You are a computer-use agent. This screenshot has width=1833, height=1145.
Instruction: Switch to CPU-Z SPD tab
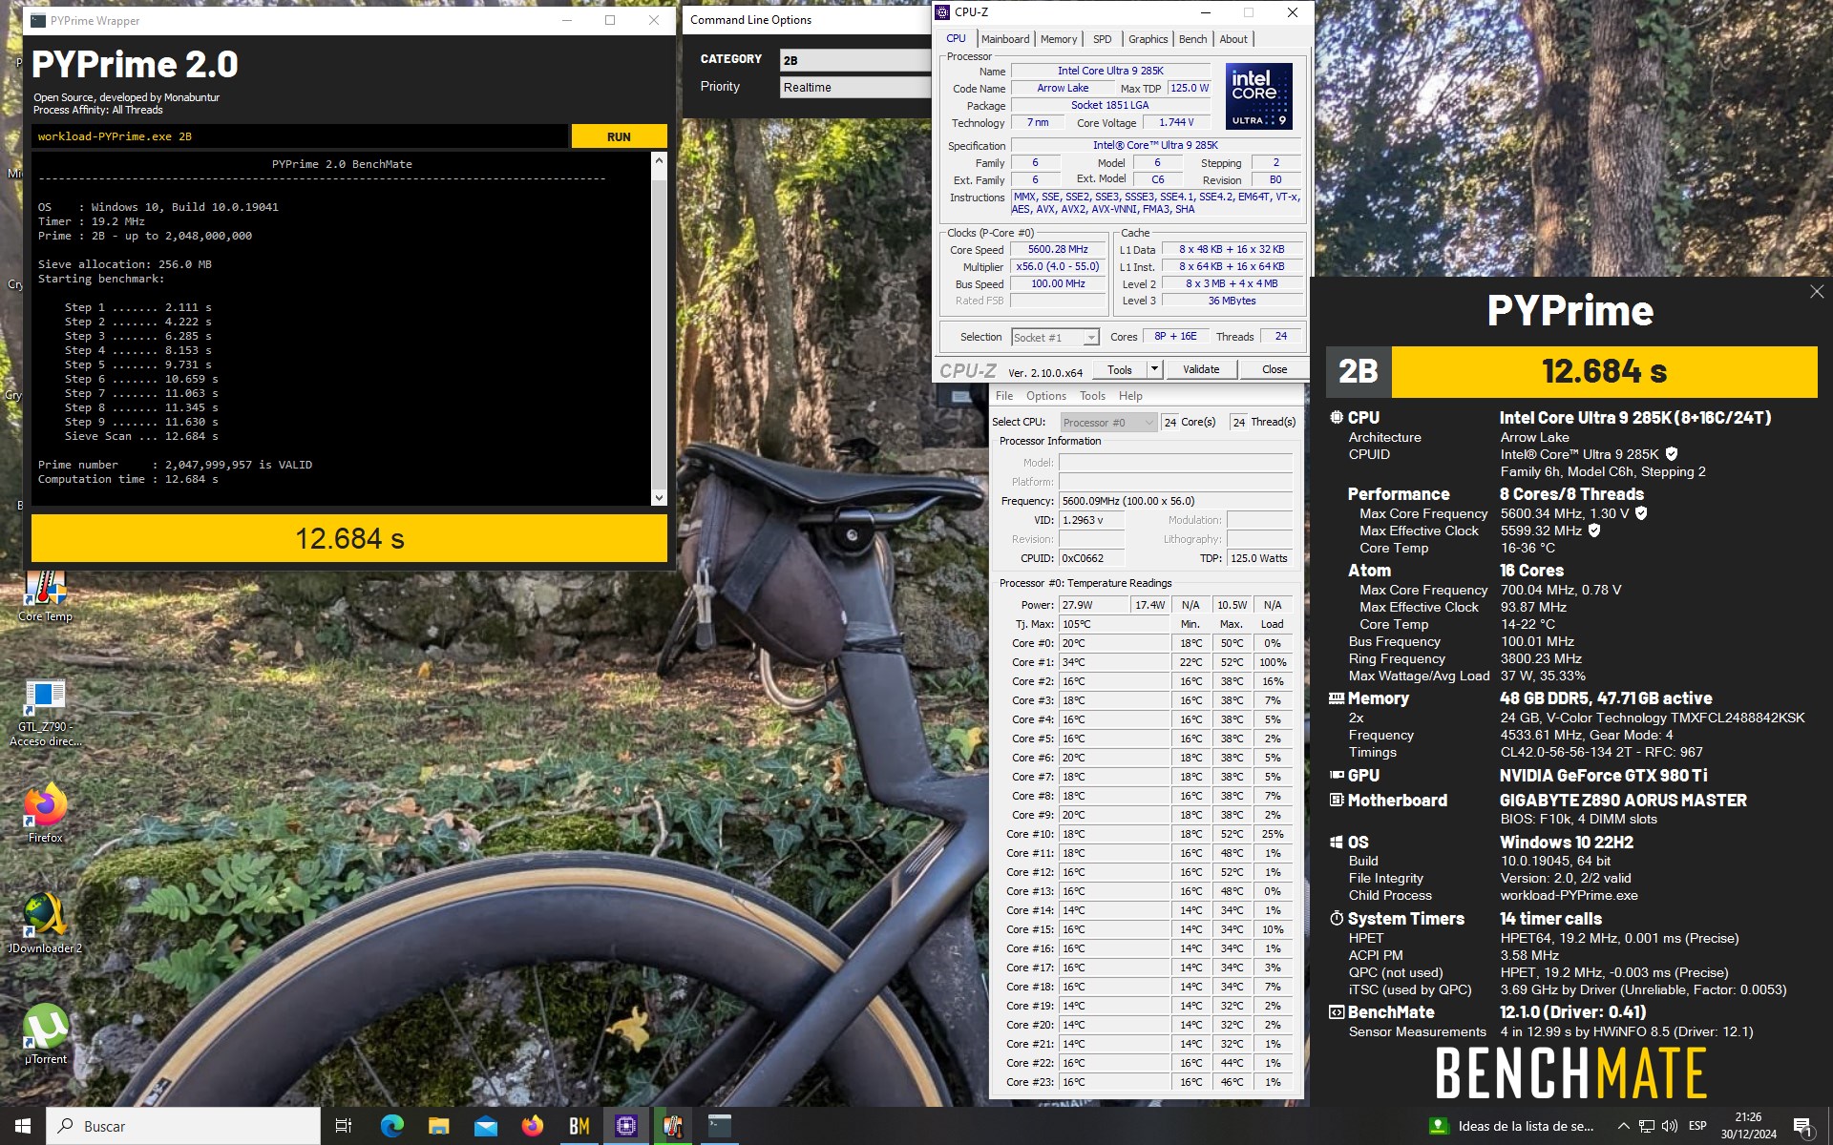pyautogui.click(x=1103, y=39)
